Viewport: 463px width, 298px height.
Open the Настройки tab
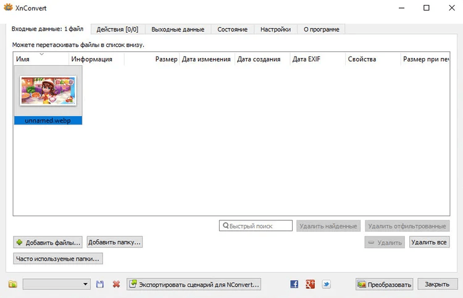coord(275,29)
